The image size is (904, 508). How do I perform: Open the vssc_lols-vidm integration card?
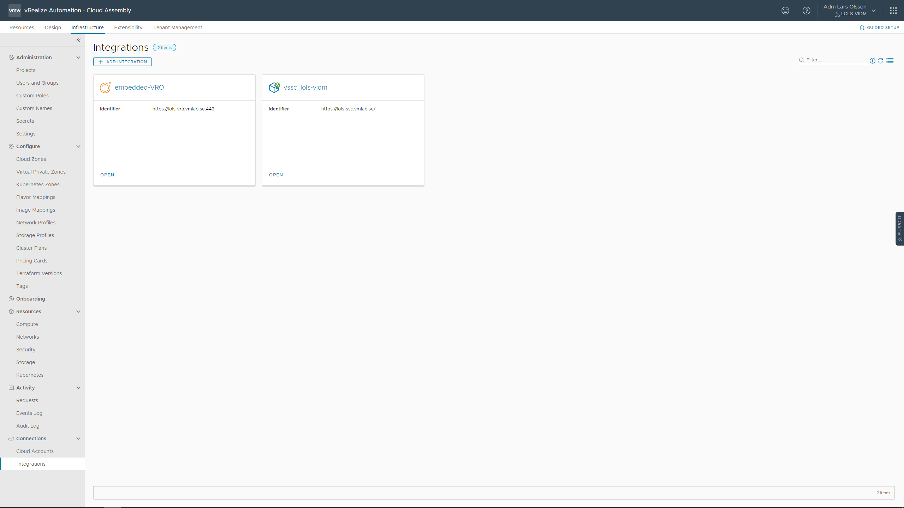[276, 175]
